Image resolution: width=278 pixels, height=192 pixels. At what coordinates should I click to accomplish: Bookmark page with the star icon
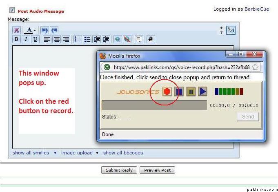point(255,67)
